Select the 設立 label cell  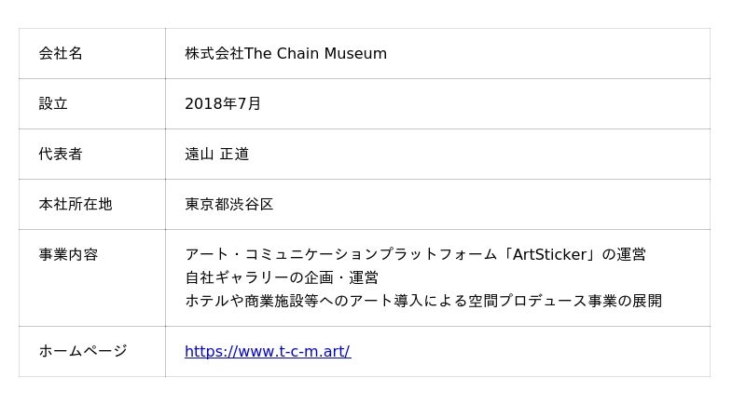tap(53, 103)
